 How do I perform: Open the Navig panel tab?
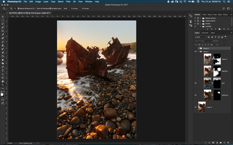pos(209,15)
